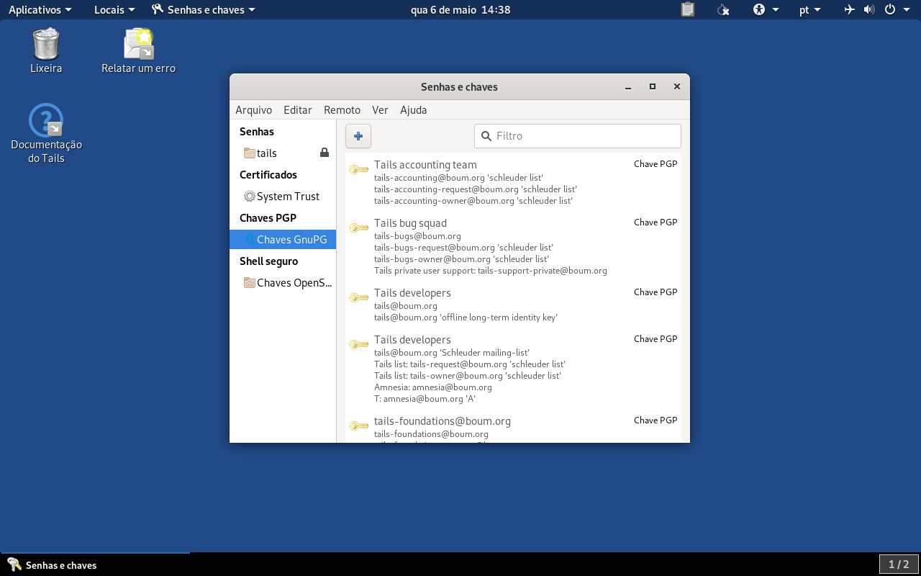Click the Tor onion status icon
The image size is (921, 576).
click(723, 10)
